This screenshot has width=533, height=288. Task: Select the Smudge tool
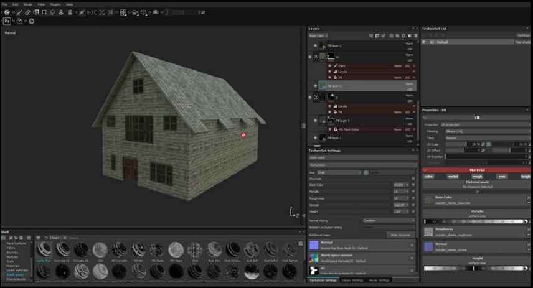click(52, 12)
